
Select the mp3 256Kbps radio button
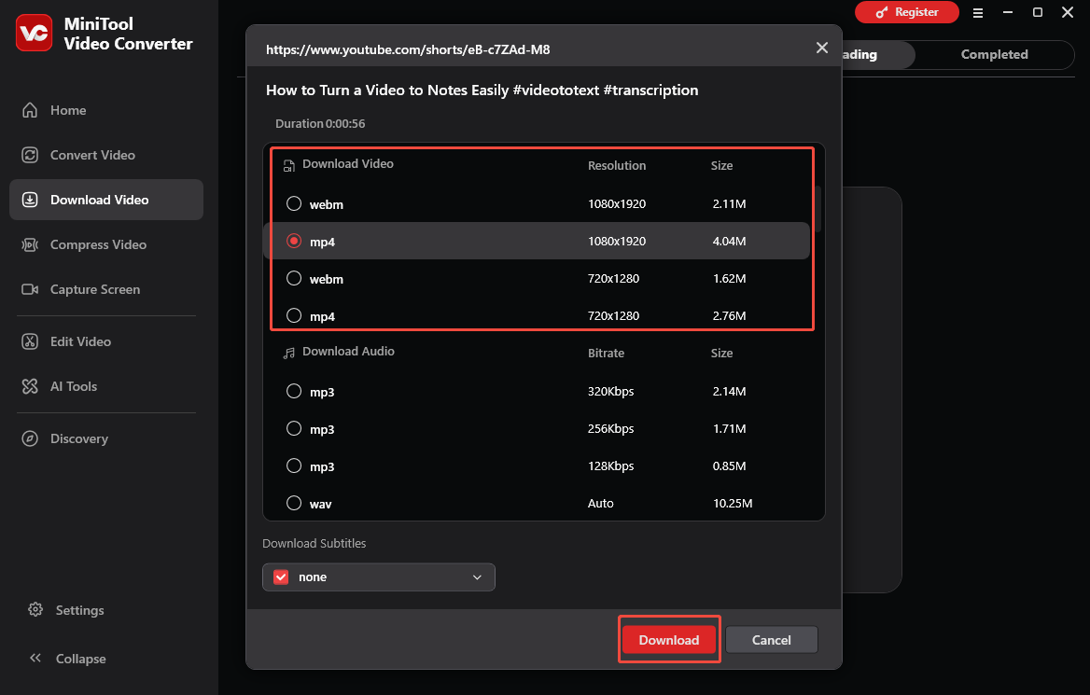pyautogui.click(x=294, y=428)
